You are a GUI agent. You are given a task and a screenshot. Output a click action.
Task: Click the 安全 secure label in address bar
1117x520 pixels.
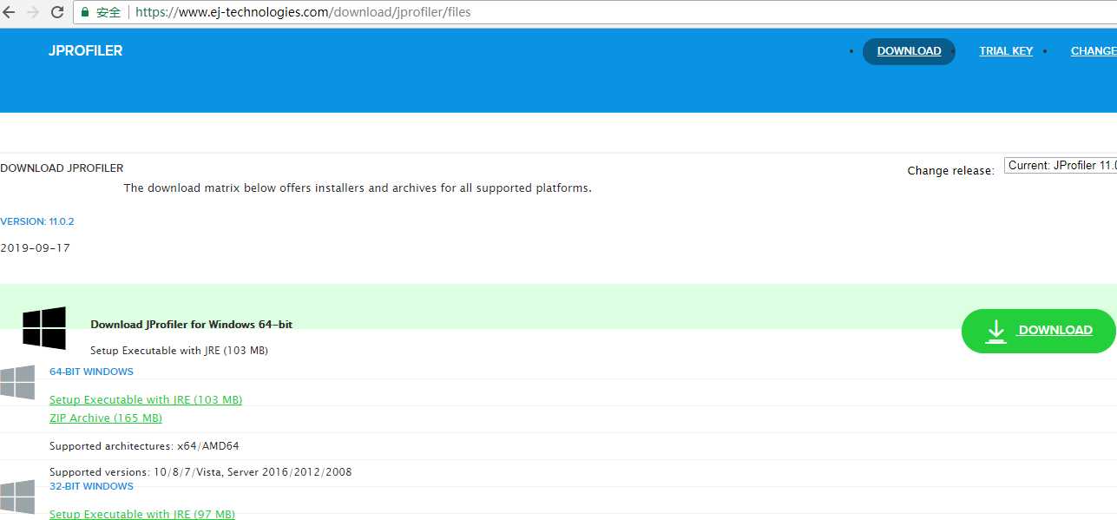click(108, 12)
